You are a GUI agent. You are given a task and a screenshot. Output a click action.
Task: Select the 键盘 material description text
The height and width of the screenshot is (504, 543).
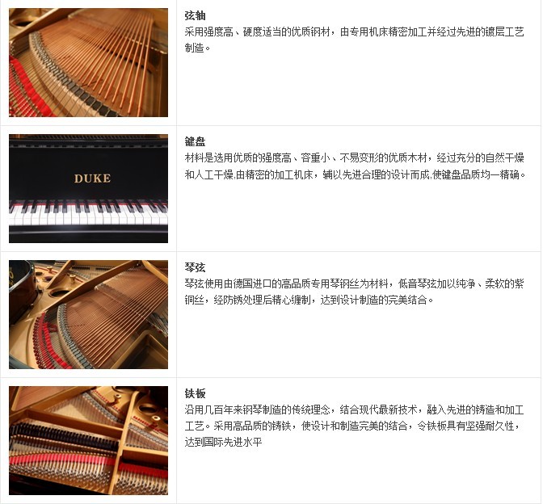point(356,166)
